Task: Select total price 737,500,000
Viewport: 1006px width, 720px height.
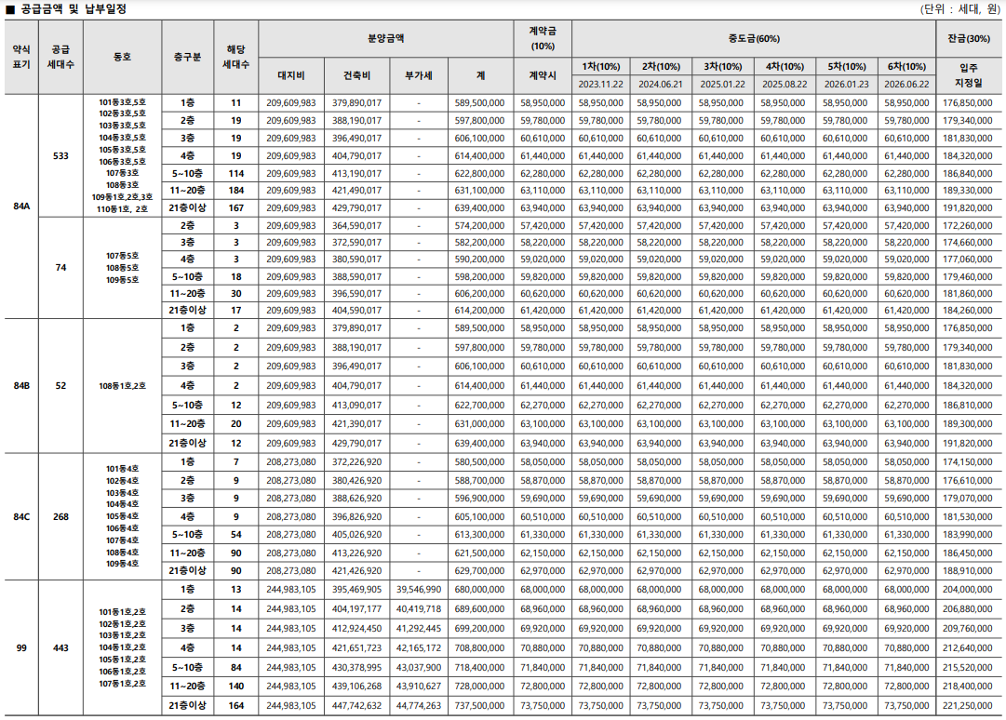Action: coord(480,705)
